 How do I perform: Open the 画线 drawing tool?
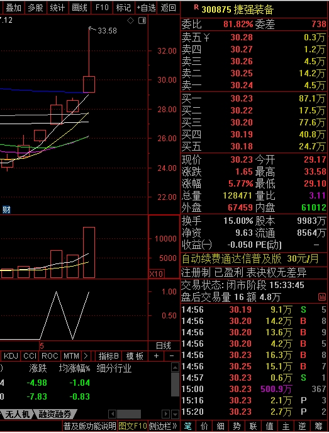[79, 8]
